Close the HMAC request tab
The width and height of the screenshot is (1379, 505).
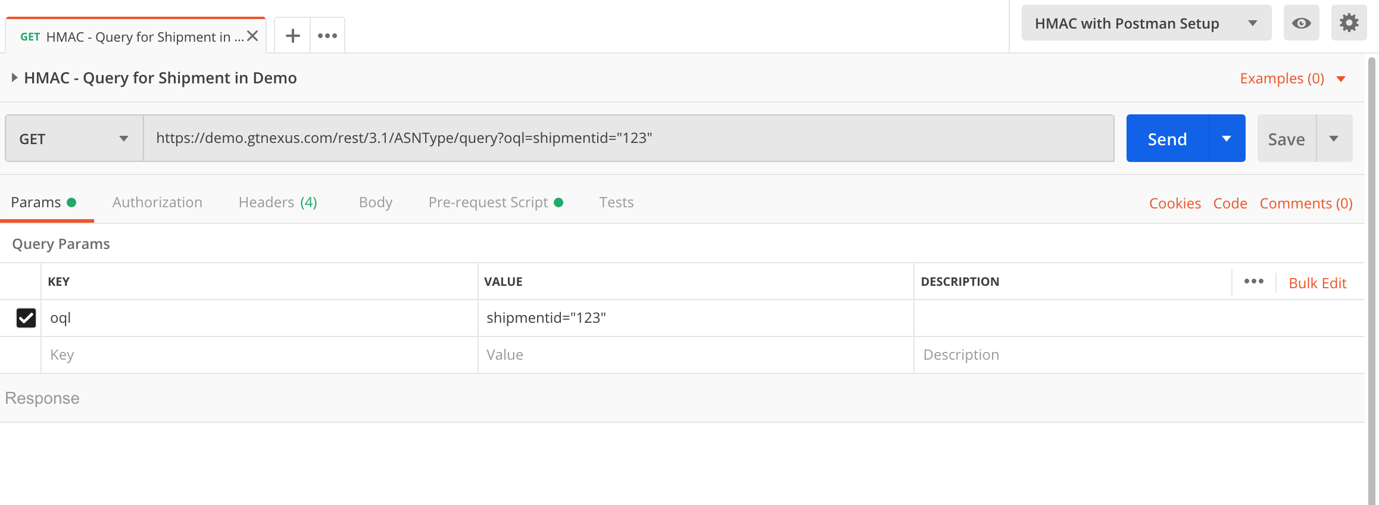[x=252, y=35]
